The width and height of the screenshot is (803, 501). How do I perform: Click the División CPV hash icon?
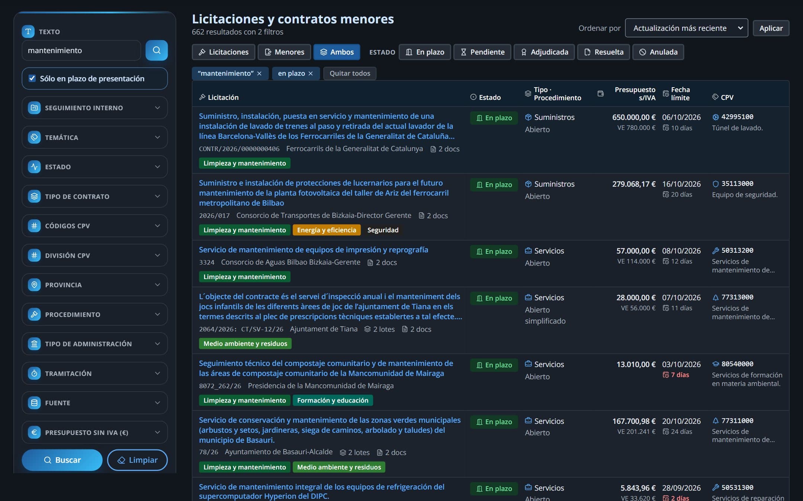click(34, 255)
